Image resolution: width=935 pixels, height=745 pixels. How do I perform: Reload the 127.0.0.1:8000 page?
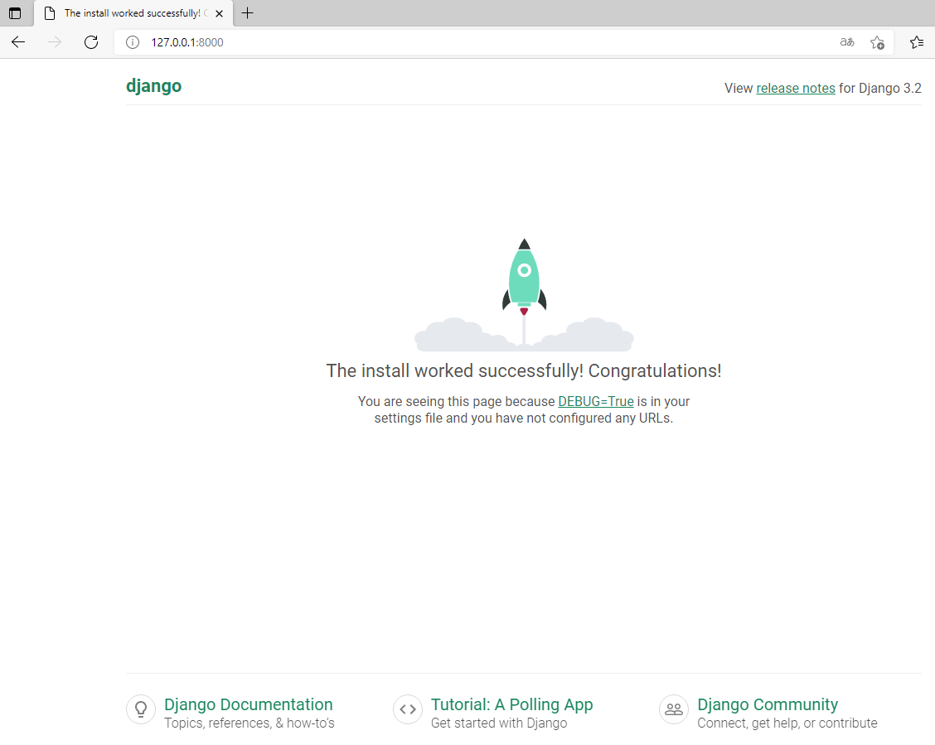click(91, 42)
